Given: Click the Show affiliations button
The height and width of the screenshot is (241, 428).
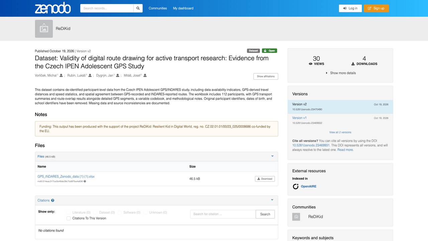Looking at the screenshot, I should 266,76.
